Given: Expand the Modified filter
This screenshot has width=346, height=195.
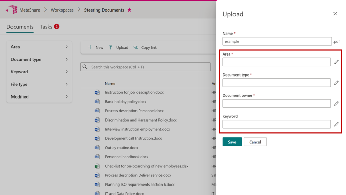Looking at the screenshot, I should 39,97.
